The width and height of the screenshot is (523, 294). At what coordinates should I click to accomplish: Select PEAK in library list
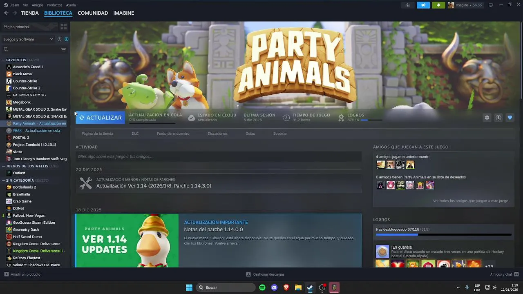(x=36, y=131)
